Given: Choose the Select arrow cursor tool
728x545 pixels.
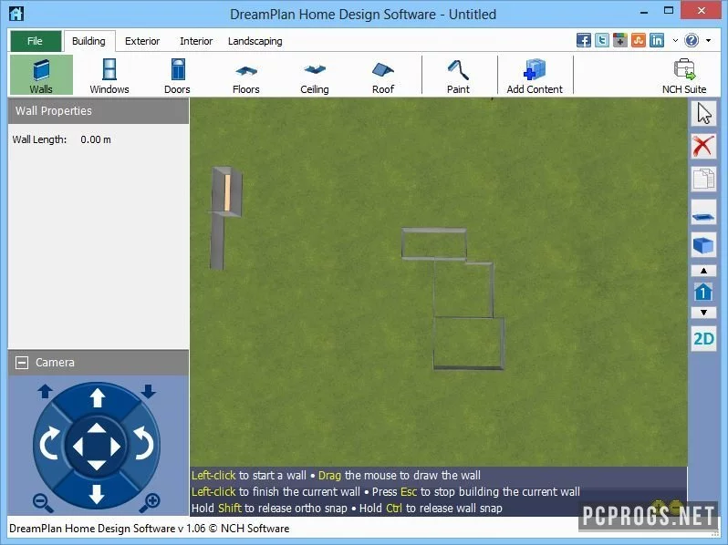Looking at the screenshot, I should 703,114.
